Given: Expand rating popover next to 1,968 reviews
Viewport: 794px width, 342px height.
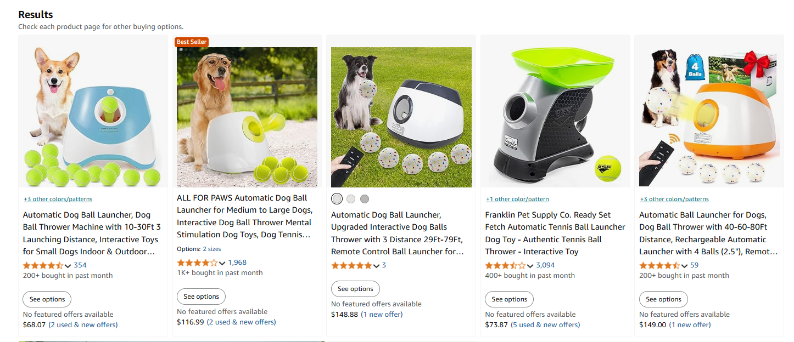Looking at the screenshot, I should click(x=222, y=263).
